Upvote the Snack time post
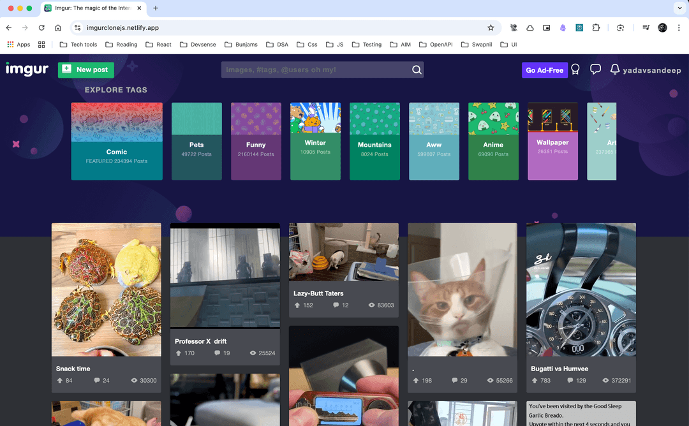The height and width of the screenshot is (426, 689). click(x=60, y=380)
